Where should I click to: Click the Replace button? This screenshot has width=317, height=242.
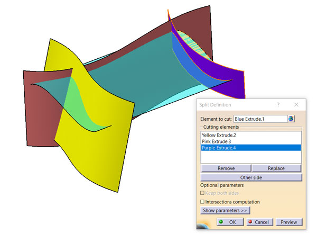click(276, 168)
